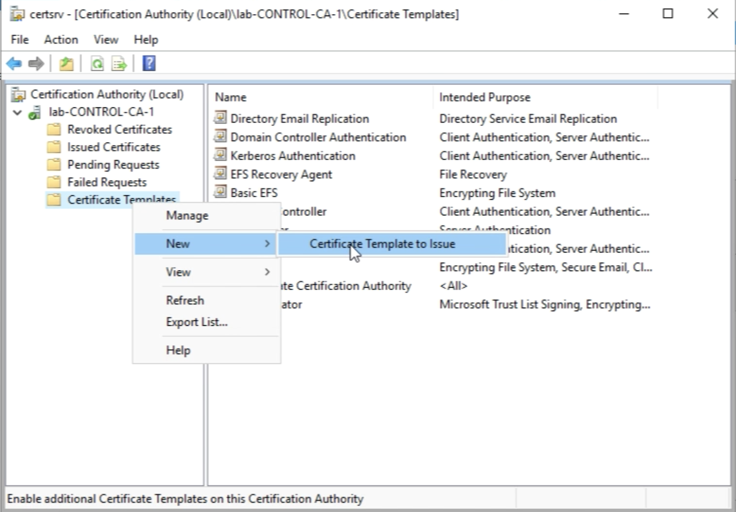Click the Refresh toolbar icon
The image size is (736, 512).
point(97,64)
